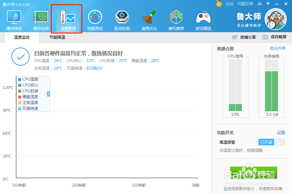Click 硬盘温度 value 28℃

click(155, 60)
